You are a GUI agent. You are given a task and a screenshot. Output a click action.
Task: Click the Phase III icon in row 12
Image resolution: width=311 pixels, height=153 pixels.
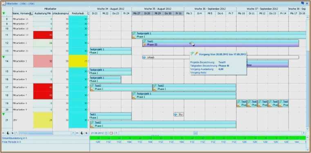[145, 45]
